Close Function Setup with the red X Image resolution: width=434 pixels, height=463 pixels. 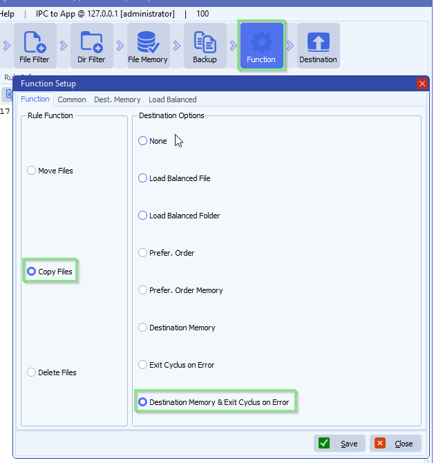422,84
